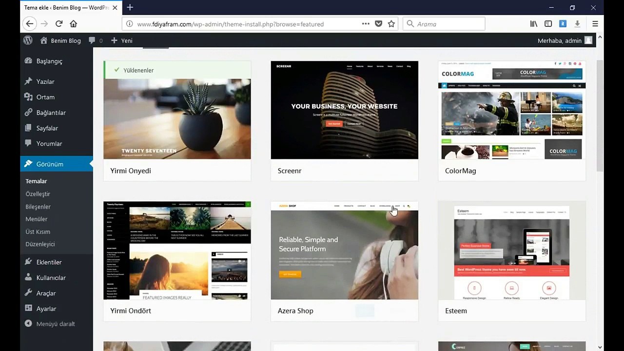Open a new browser tab with plus
Image resolution: width=624 pixels, height=351 pixels.
tap(130, 7)
